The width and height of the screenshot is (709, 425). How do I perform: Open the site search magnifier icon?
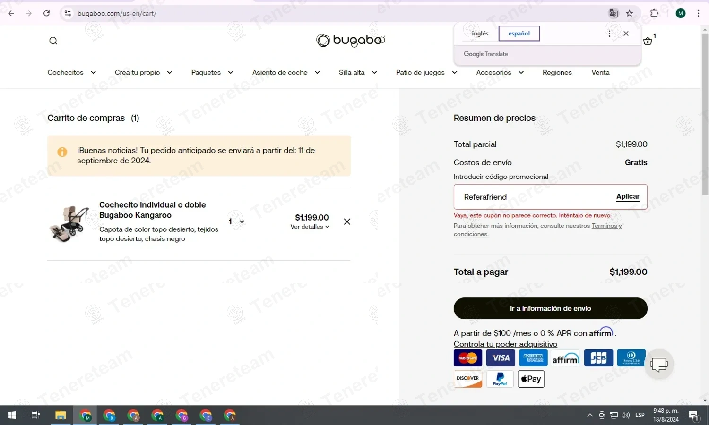click(x=53, y=41)
